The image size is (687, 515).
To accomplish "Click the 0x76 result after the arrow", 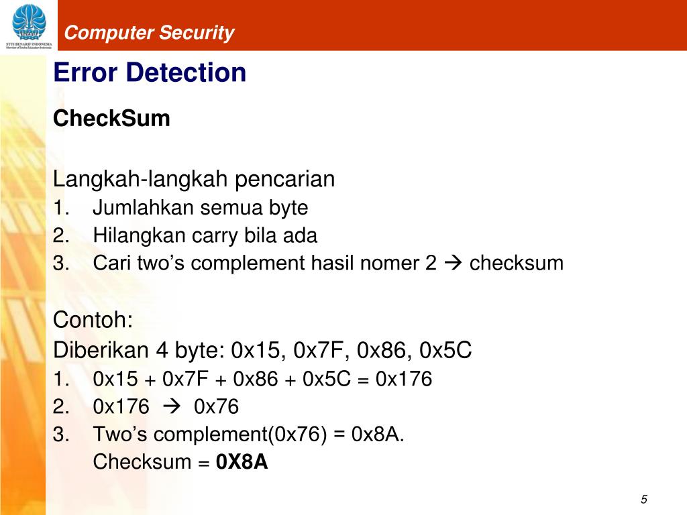I will [x=216, y=407].
